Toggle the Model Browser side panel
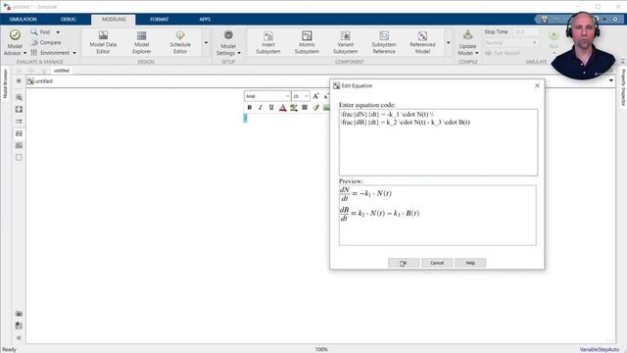Viewport: 627px width, 353px height. point(5,83)
